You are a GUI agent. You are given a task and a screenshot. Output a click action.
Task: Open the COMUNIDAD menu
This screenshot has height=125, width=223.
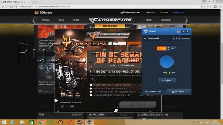pyautogui.click(x=166, y=20)
